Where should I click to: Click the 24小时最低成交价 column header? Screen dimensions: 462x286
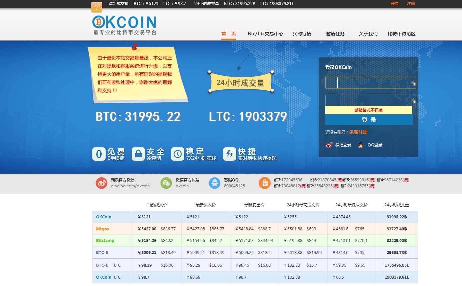351,205
